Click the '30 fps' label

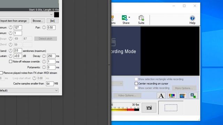click(136, 105)
